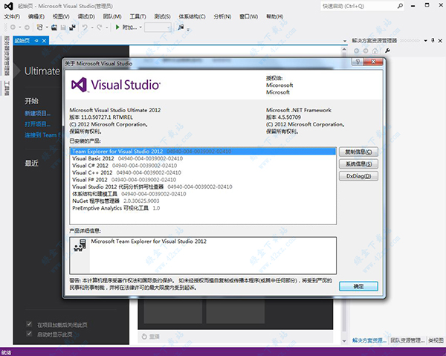The image size is (446, 356).
Task: Click Solution Explorer Back icon
Action: pos(356,51)
